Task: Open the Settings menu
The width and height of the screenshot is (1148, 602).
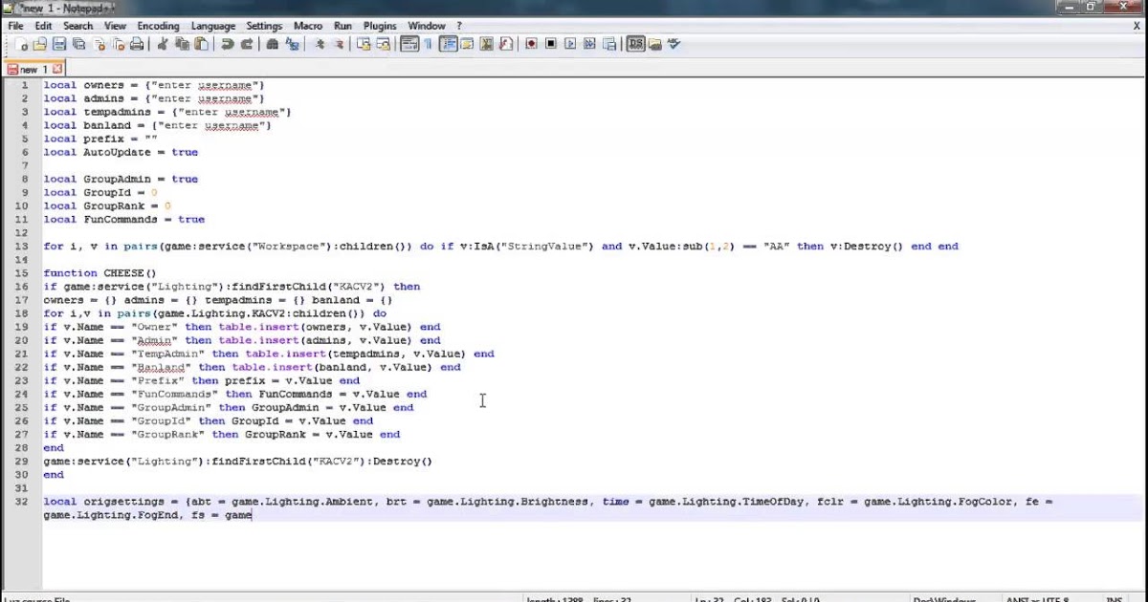Action: 264,26
